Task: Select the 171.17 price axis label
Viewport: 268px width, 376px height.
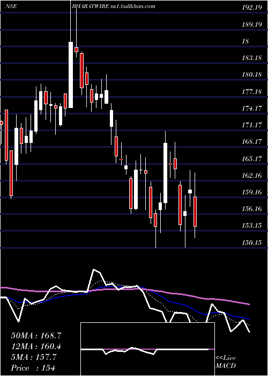Action: click(x=251, y=125)
